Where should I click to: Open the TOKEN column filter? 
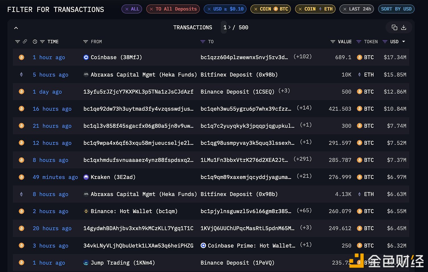click(x=359, y=42)
